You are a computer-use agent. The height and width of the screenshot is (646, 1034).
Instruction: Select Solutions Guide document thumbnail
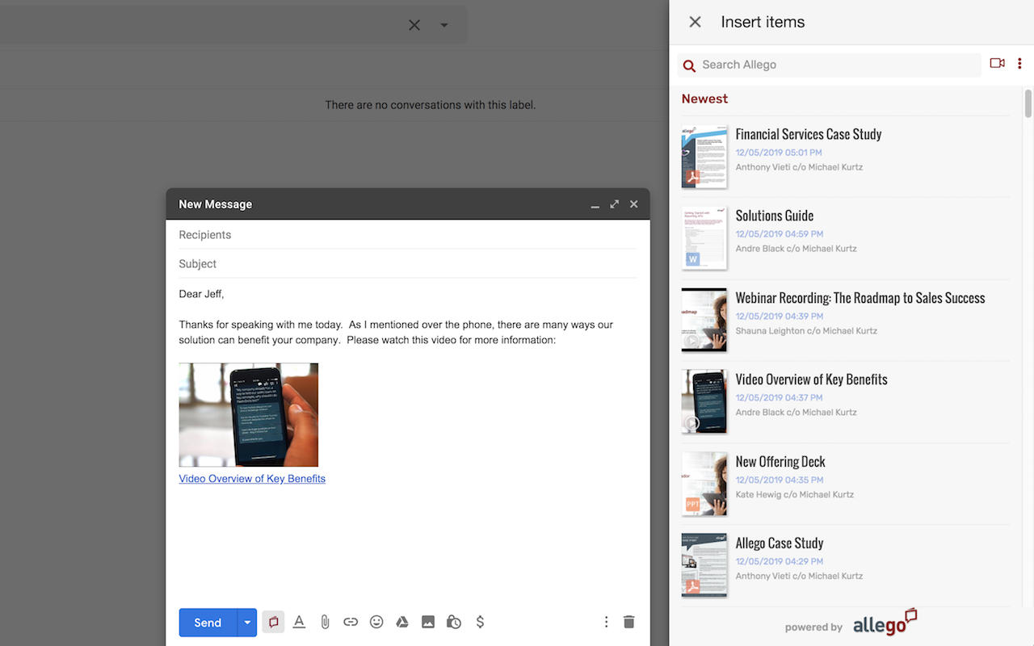(704, 238)
